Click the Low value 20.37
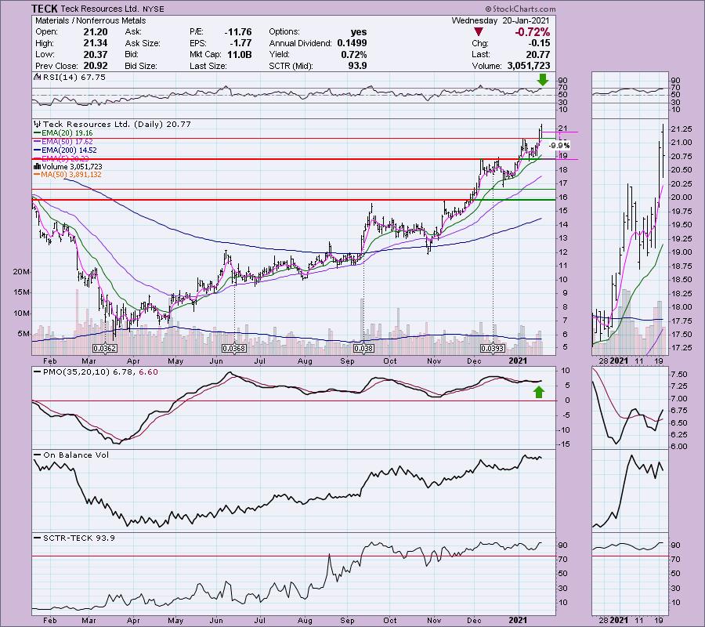The width and height of the screenshot is (705, 627). click(x=96, y=54)
